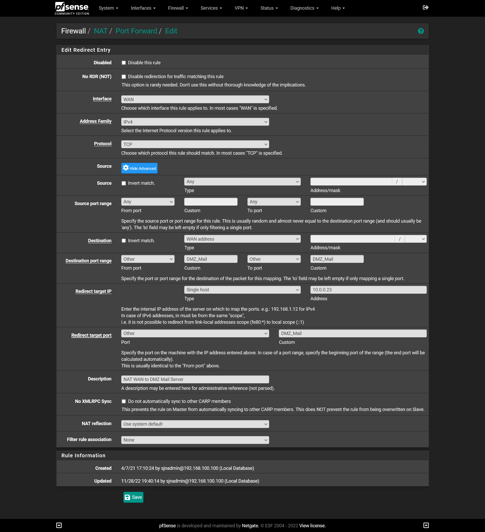
Task: Click Redirect target port Custom DMZ_Mail field
Action: click(x=353, y=334)
